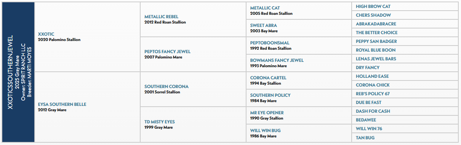
Task: Open WILL WIN BUG entry
Action: 266,131
